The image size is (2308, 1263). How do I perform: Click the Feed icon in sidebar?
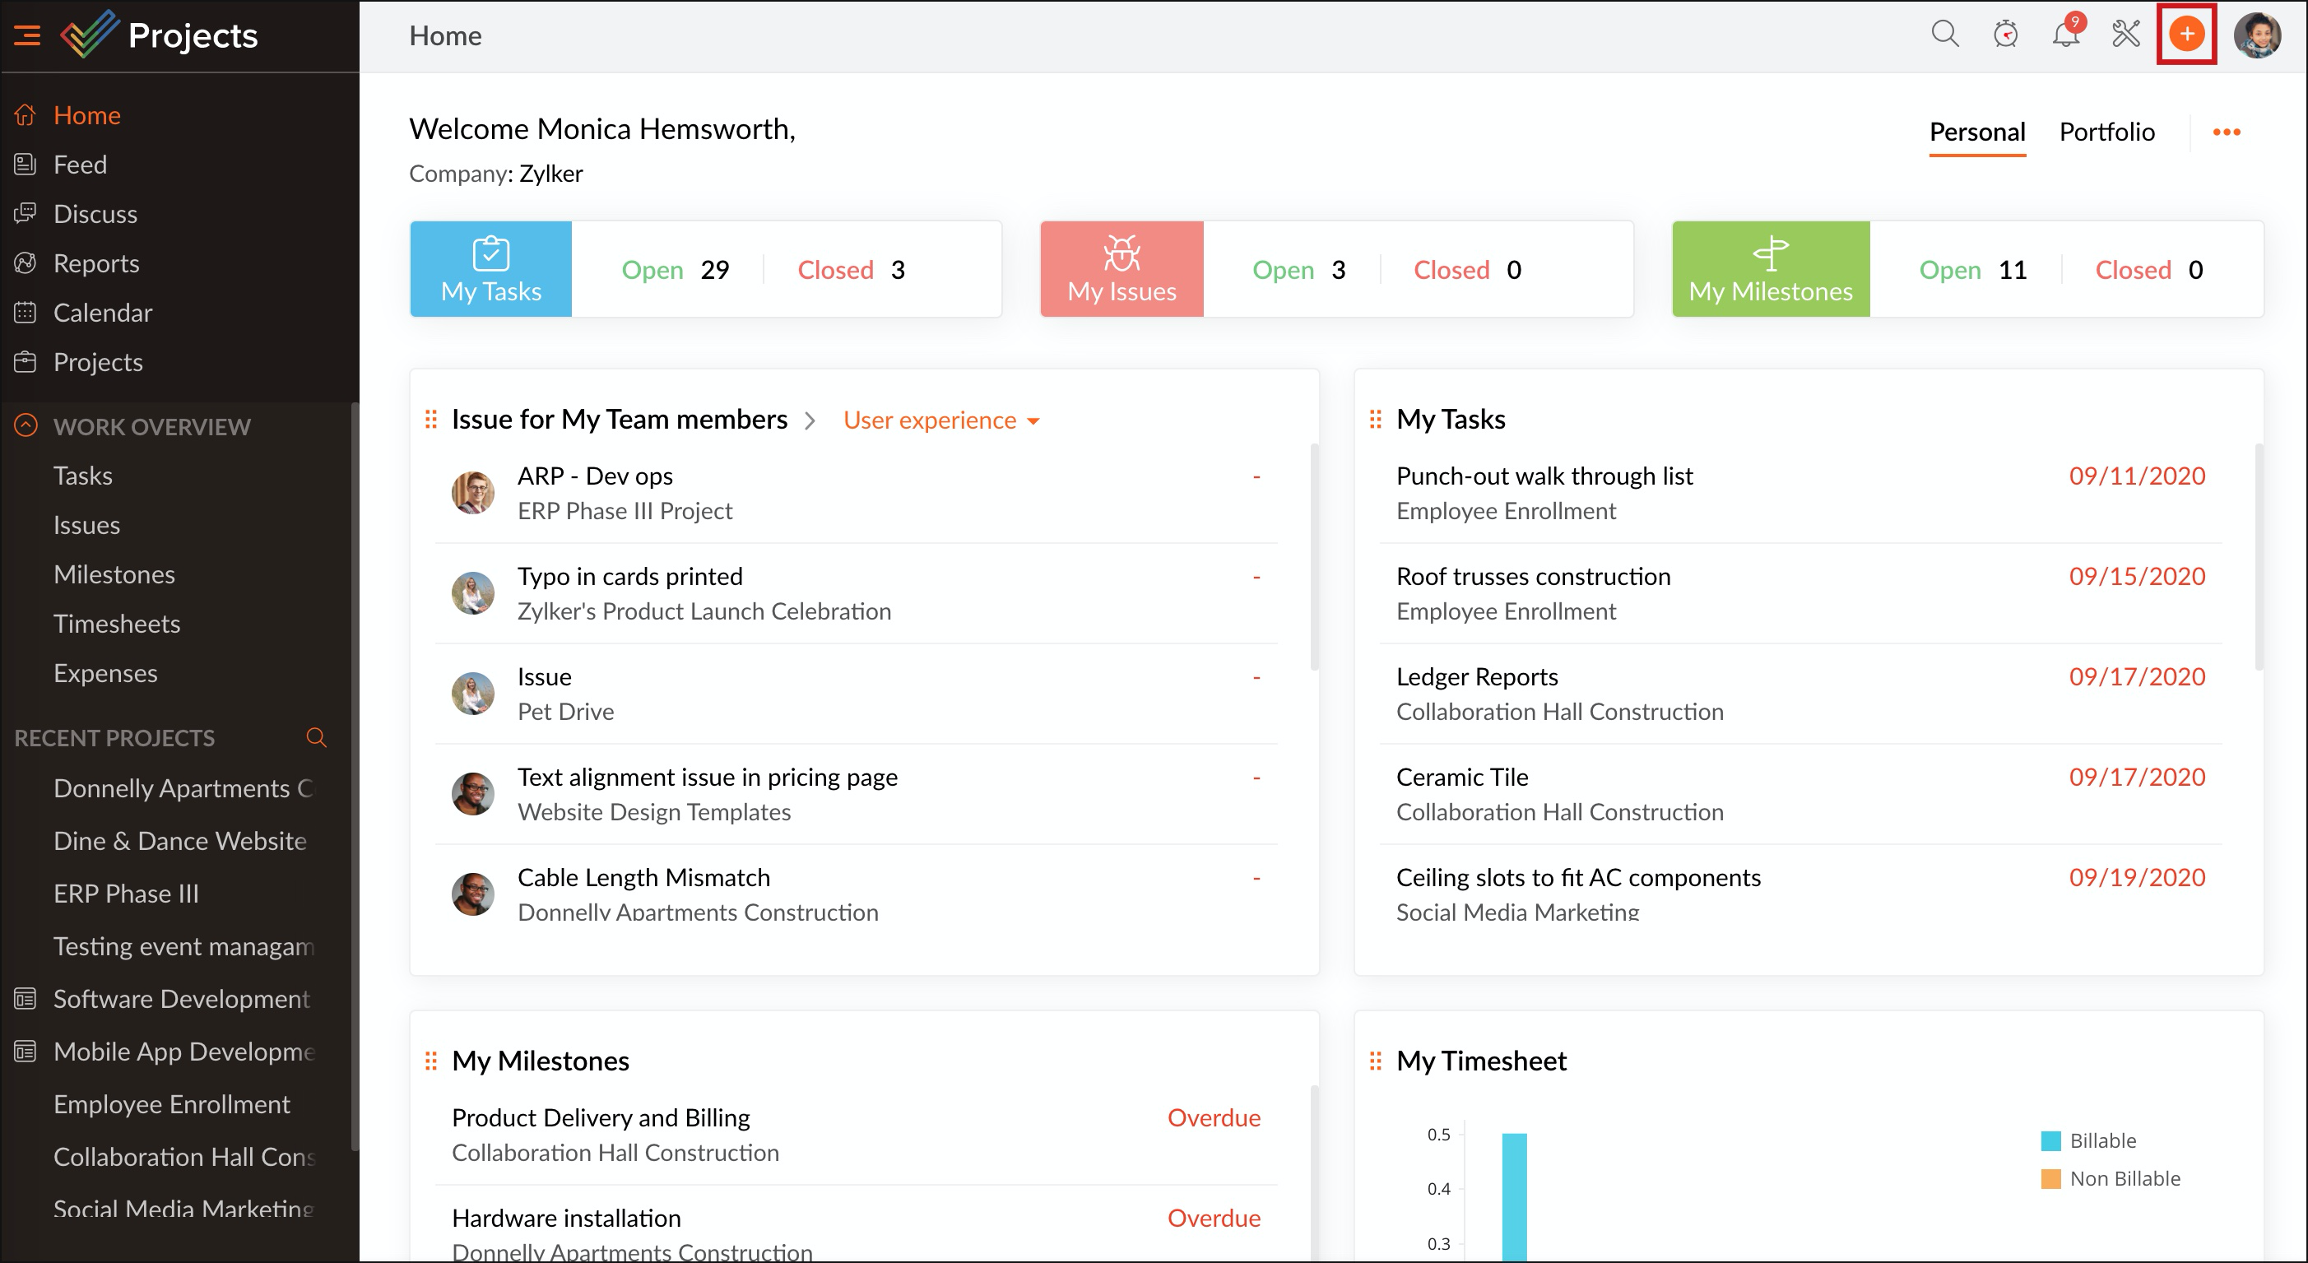point(25,164)
